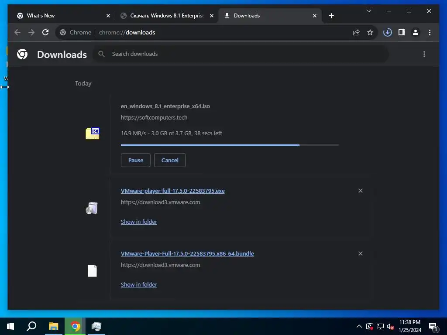
Task: Go back with the browser back arrow
Action: tap(17, 32)
